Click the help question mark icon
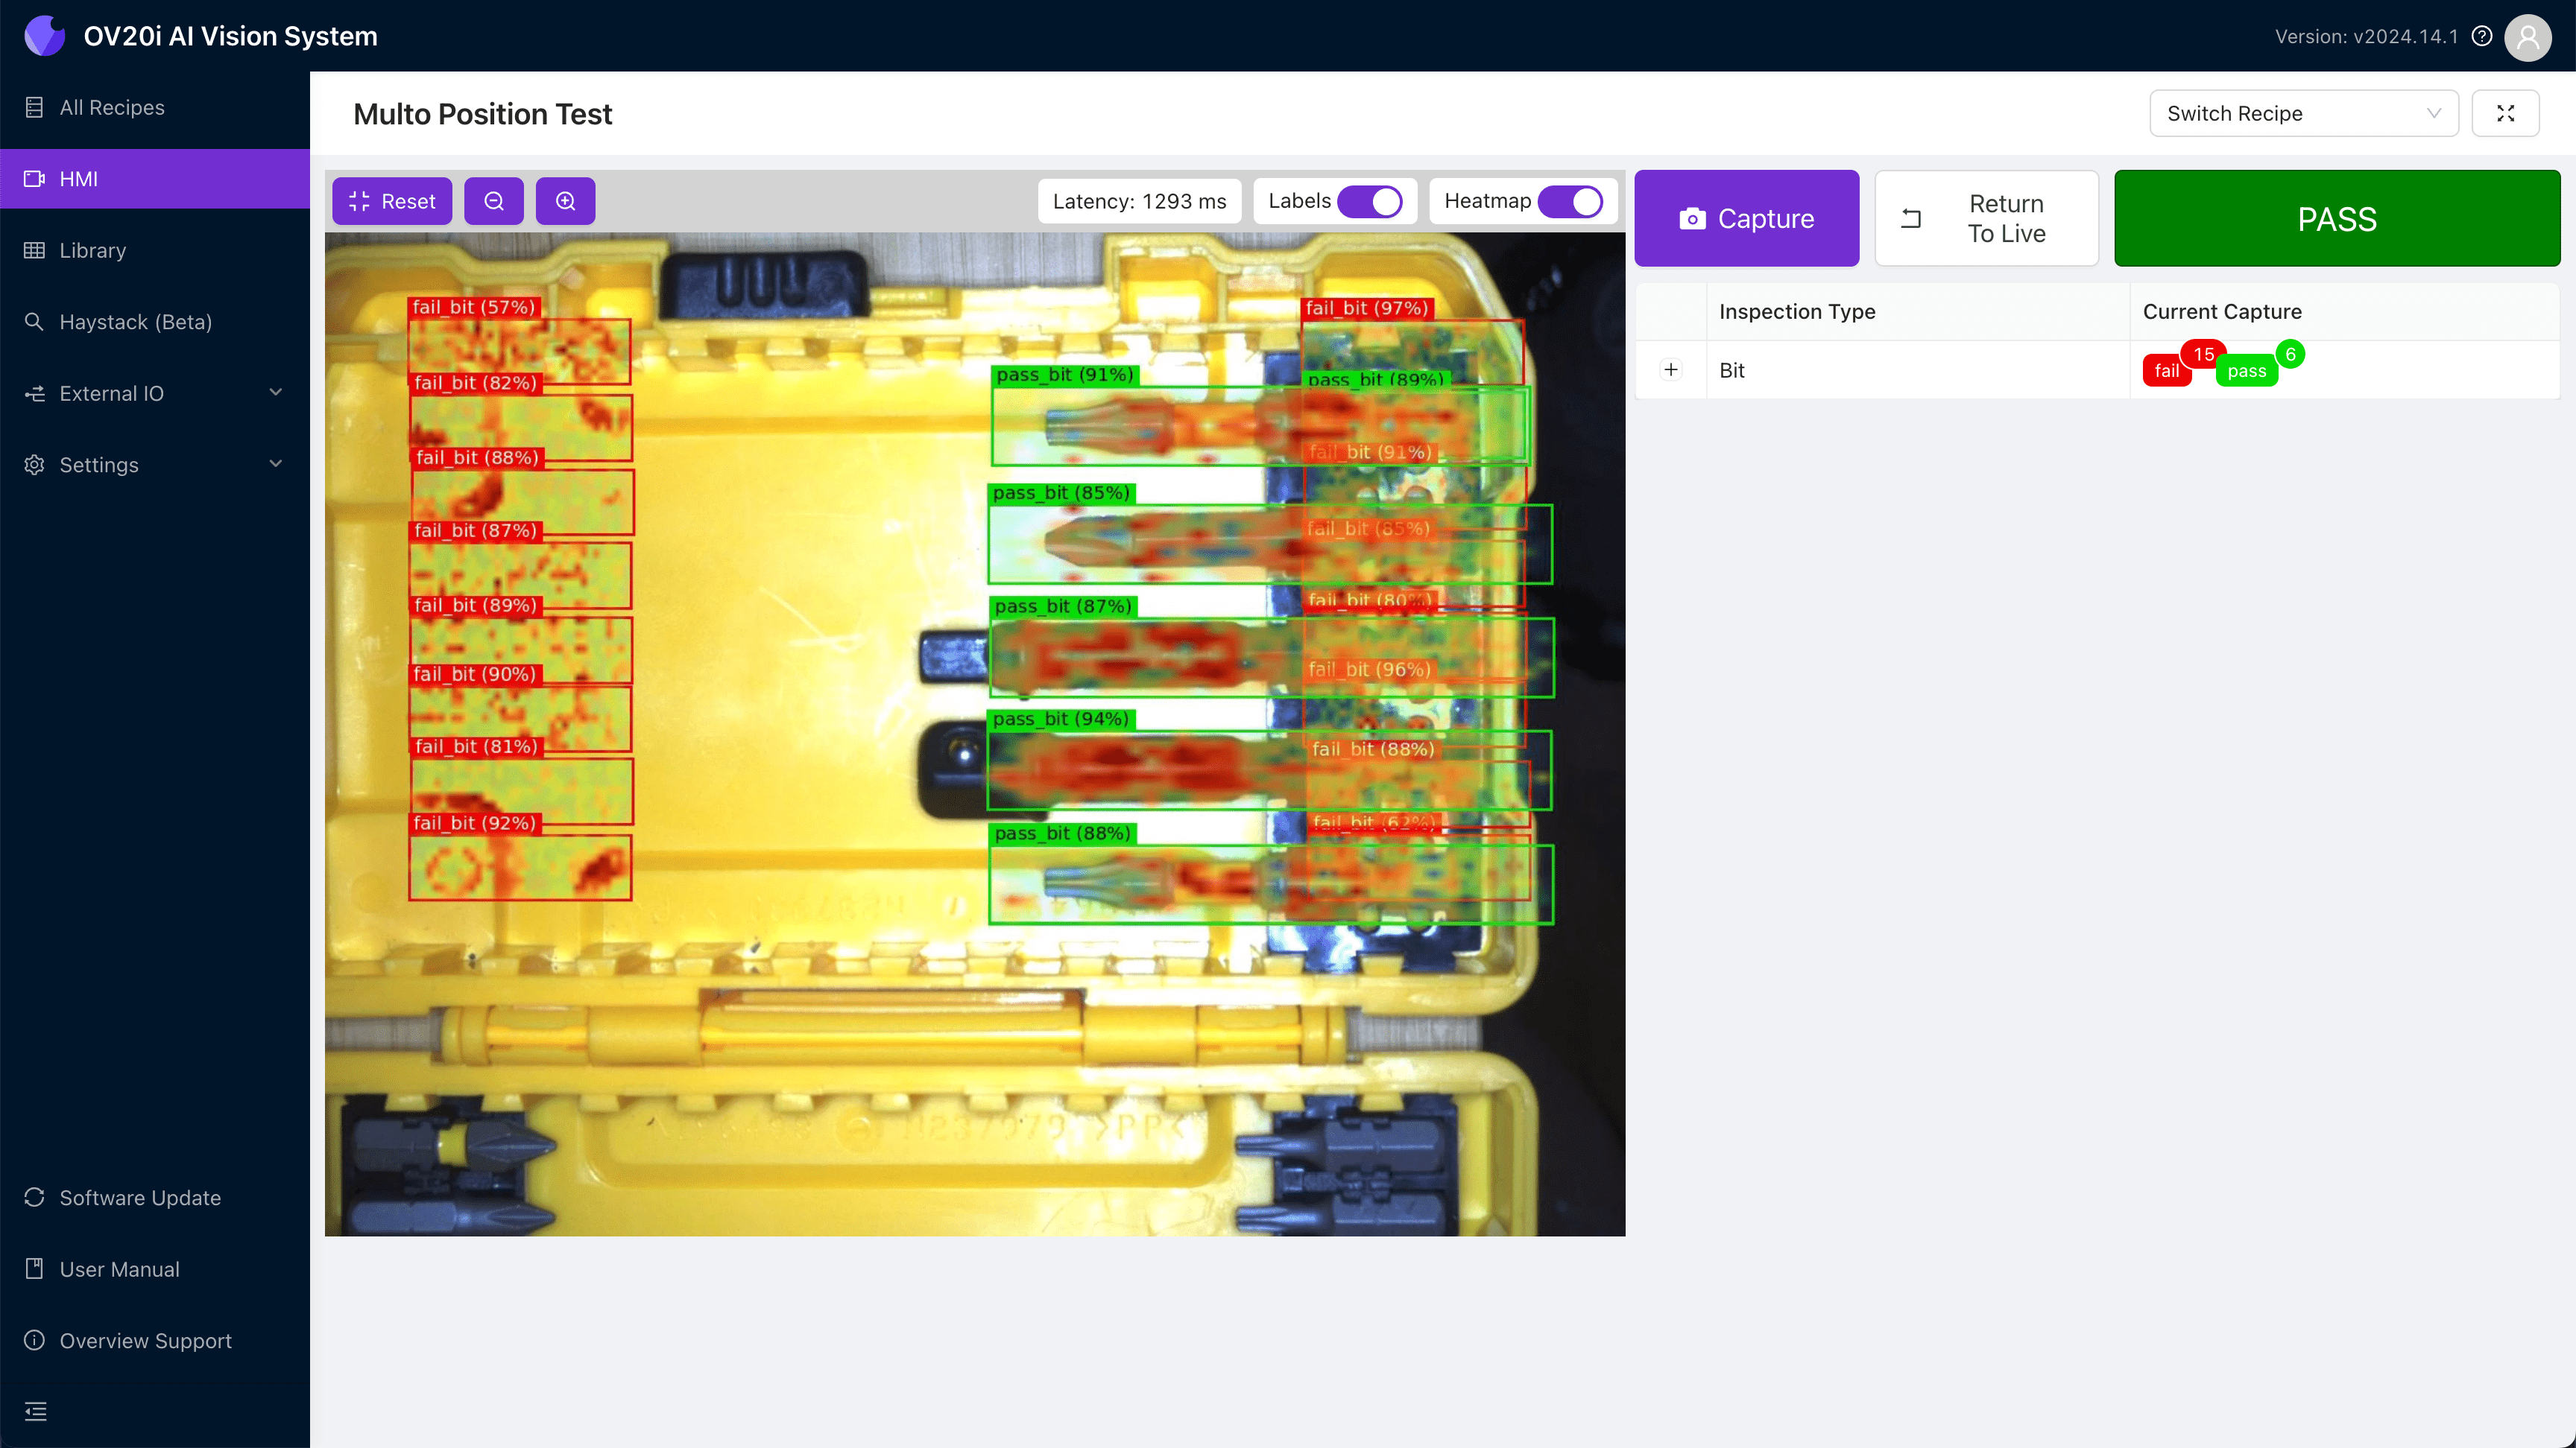2576x1448 pixels. (2482, 36)
